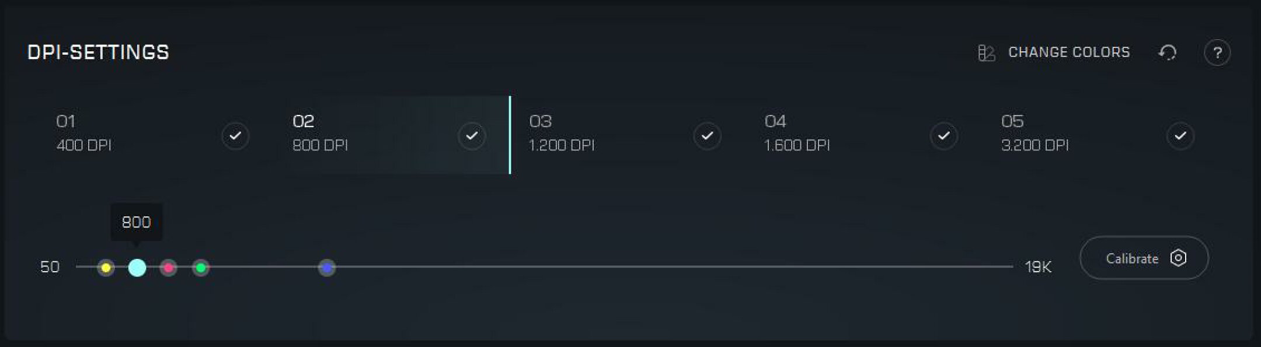Toggle the checkmark for 400 DPI stage
The height and width of the screenshot is (347, 1261).
point(235,136)
